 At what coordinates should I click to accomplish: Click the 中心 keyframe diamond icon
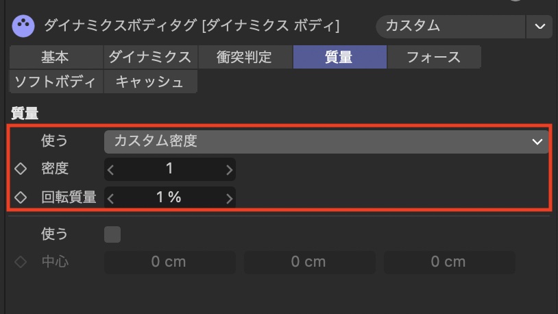pos(21,261)
